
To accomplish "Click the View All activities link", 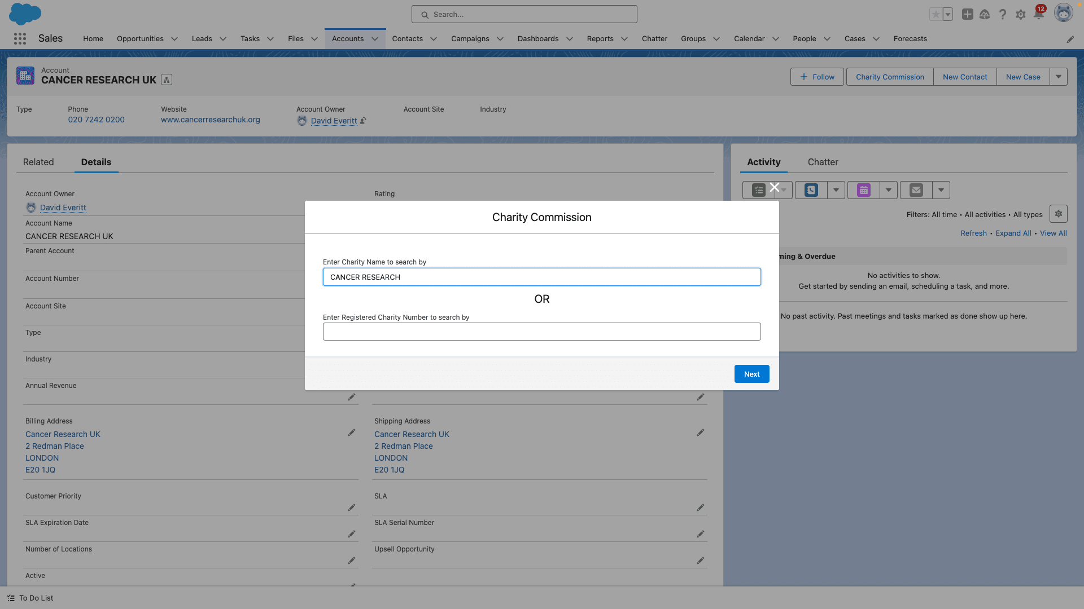I will 1054,233.
